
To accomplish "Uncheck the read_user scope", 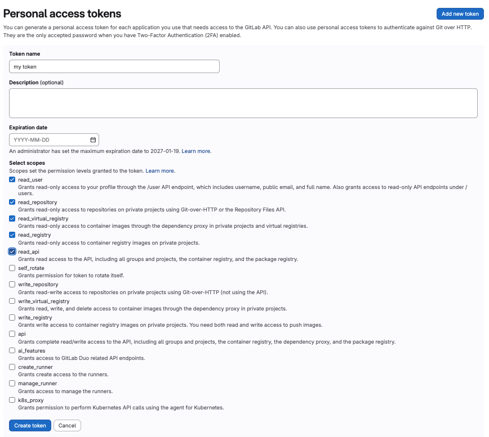I will (12, 179).
